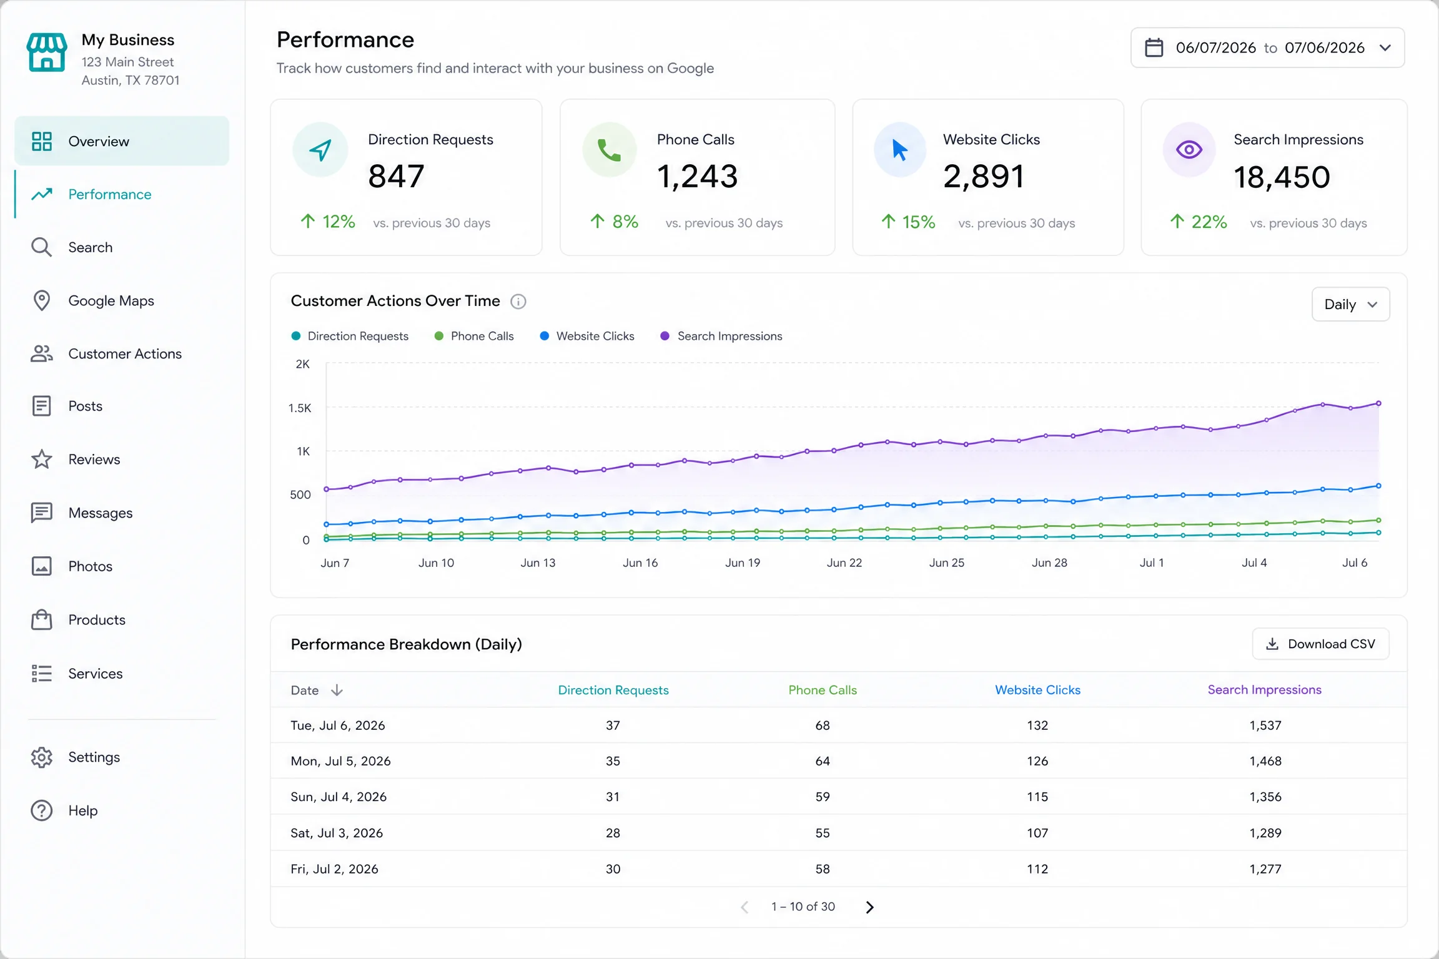Click the Performance trend-line icon
Viewport: 1439px width, 959px height.
tap(42, 194)
